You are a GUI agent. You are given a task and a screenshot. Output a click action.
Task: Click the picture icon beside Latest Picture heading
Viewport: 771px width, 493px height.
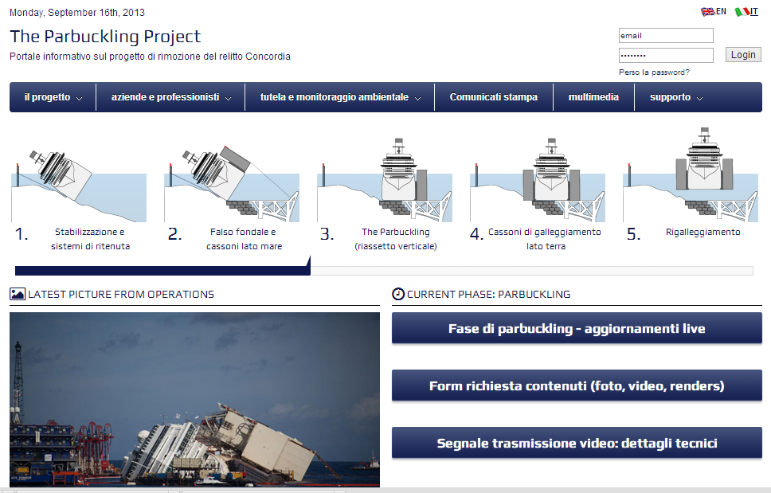tap(18, 294)
